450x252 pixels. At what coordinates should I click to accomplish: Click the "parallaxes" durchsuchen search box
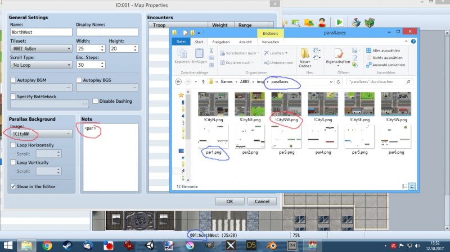[380, 82]
